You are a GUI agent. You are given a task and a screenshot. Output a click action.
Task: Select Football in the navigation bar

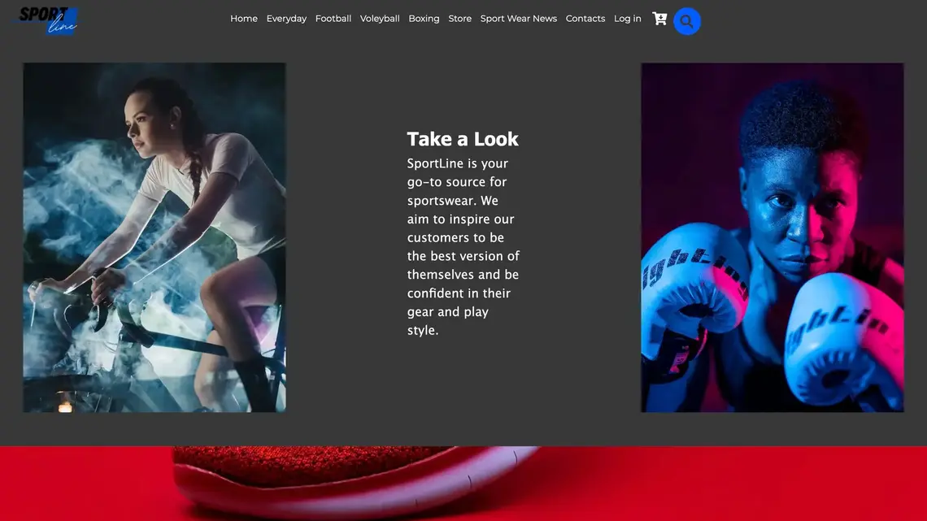(x=333, y=19)
